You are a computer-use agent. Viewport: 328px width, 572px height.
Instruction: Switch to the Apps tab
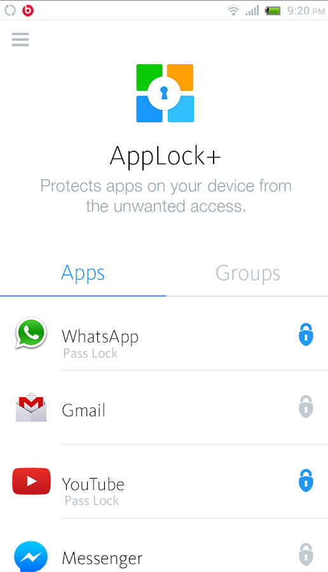(x=83, y=273)
